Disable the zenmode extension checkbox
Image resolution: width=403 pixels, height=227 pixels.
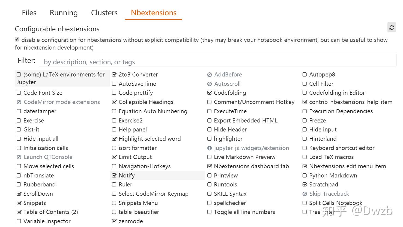114,221
